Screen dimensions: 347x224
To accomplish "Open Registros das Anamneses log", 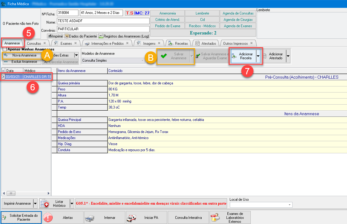I will (124, 36).
